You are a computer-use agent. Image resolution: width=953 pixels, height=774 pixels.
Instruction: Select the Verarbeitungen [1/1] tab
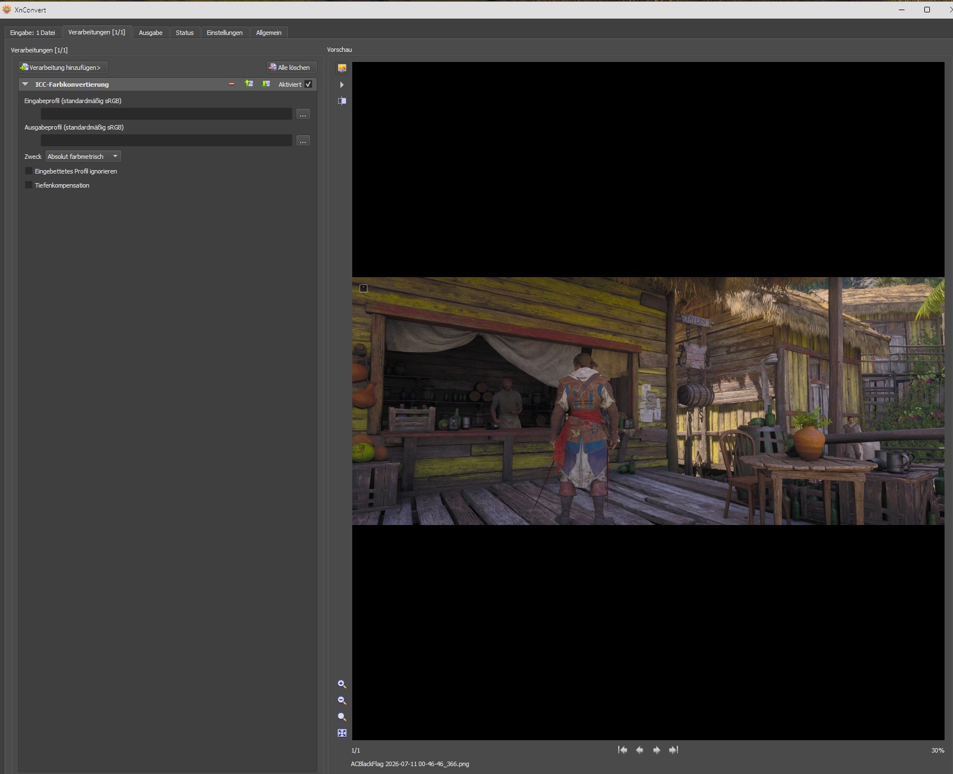[x=97, y=32]
